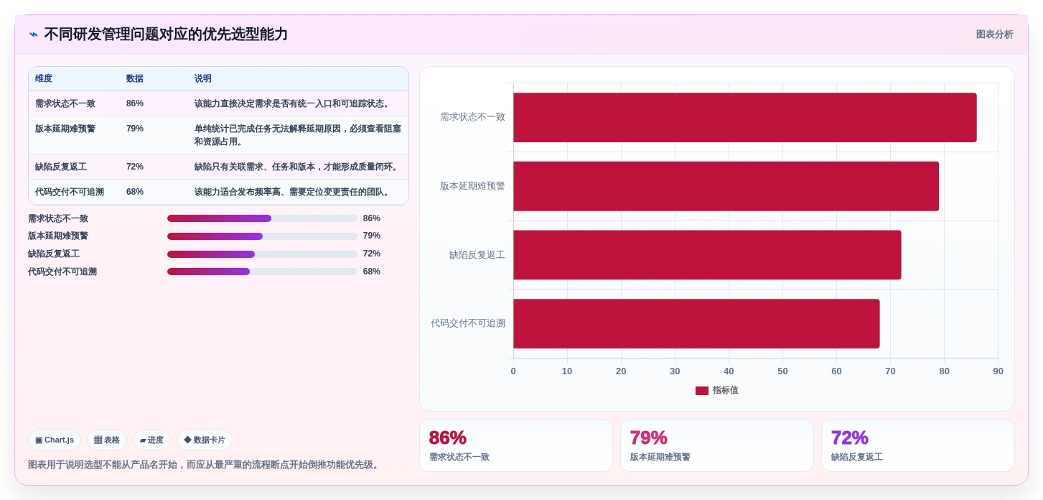Click the 维度 column header
Screen dimensions: 1043x500
[44, 78]
